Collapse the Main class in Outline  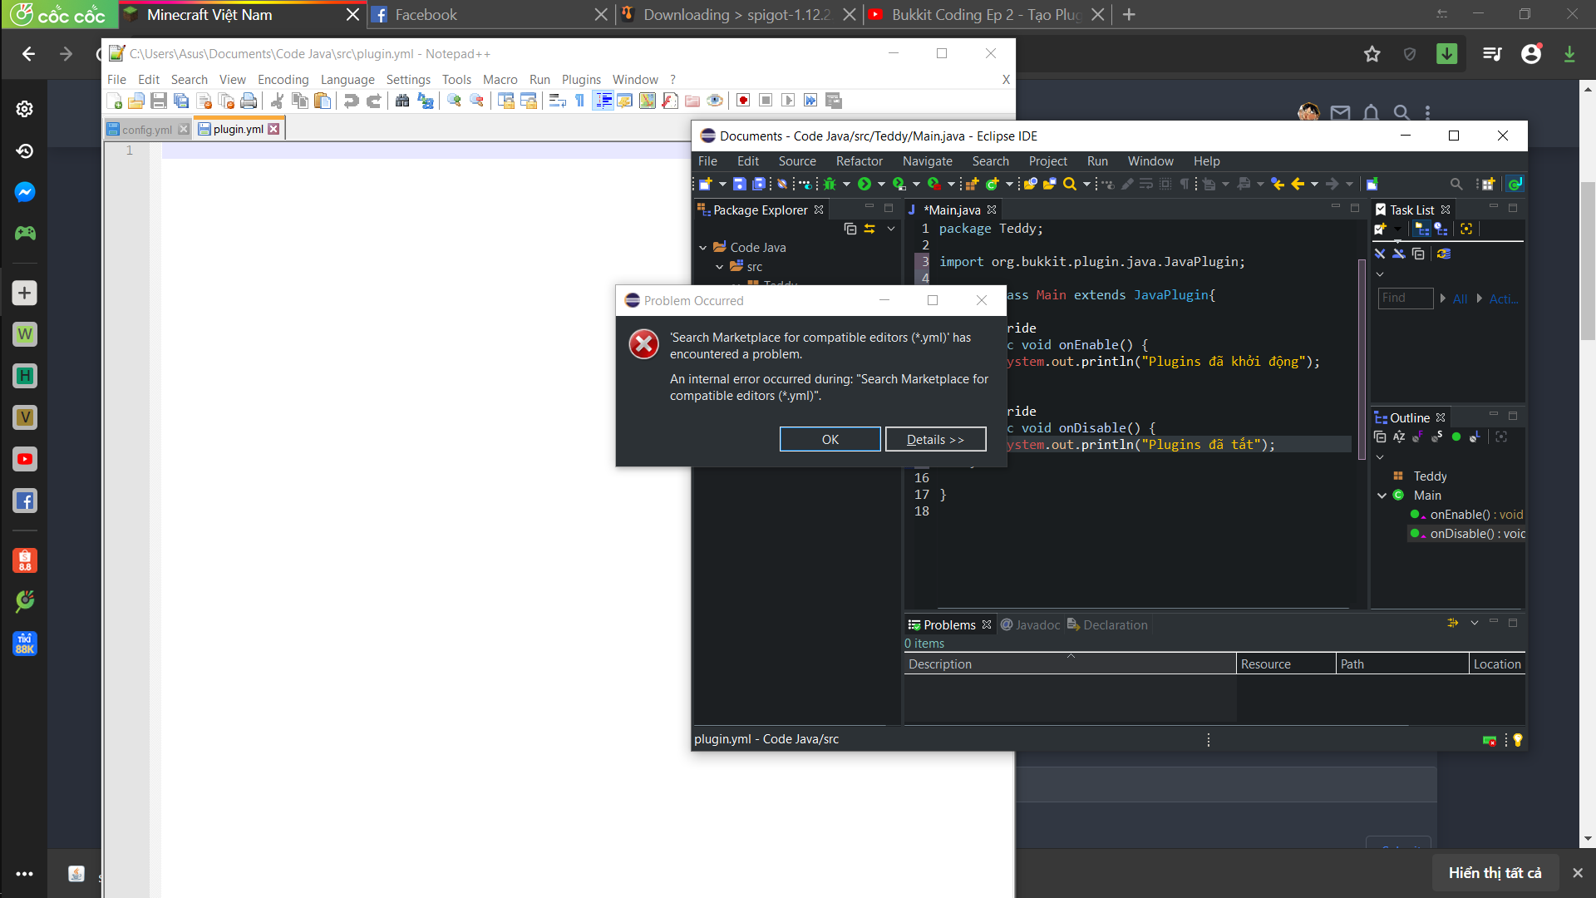click(x=1382, y=496)
